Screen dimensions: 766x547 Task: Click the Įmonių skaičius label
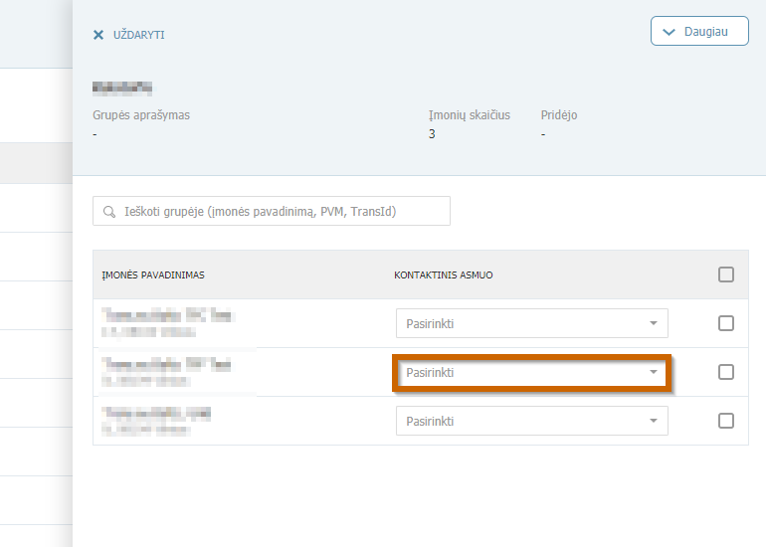click(469, 115)
